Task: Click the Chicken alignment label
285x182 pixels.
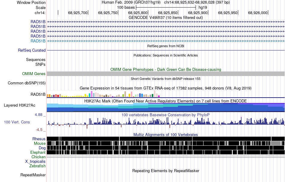Action: click(38, 157)
